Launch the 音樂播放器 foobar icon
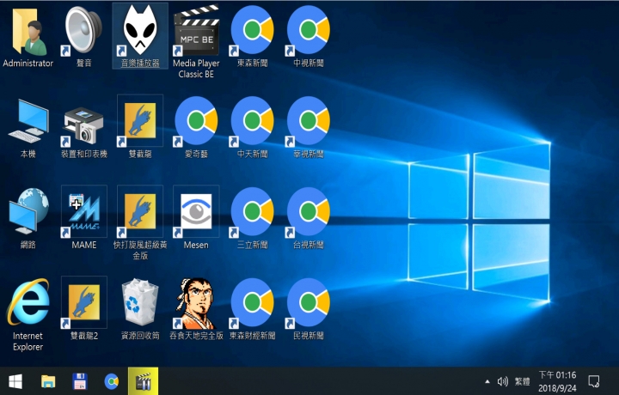 (x=140, y=31)
